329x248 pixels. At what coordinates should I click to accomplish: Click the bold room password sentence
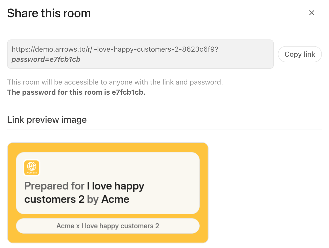pyautogui.click(x=76, y=92)
